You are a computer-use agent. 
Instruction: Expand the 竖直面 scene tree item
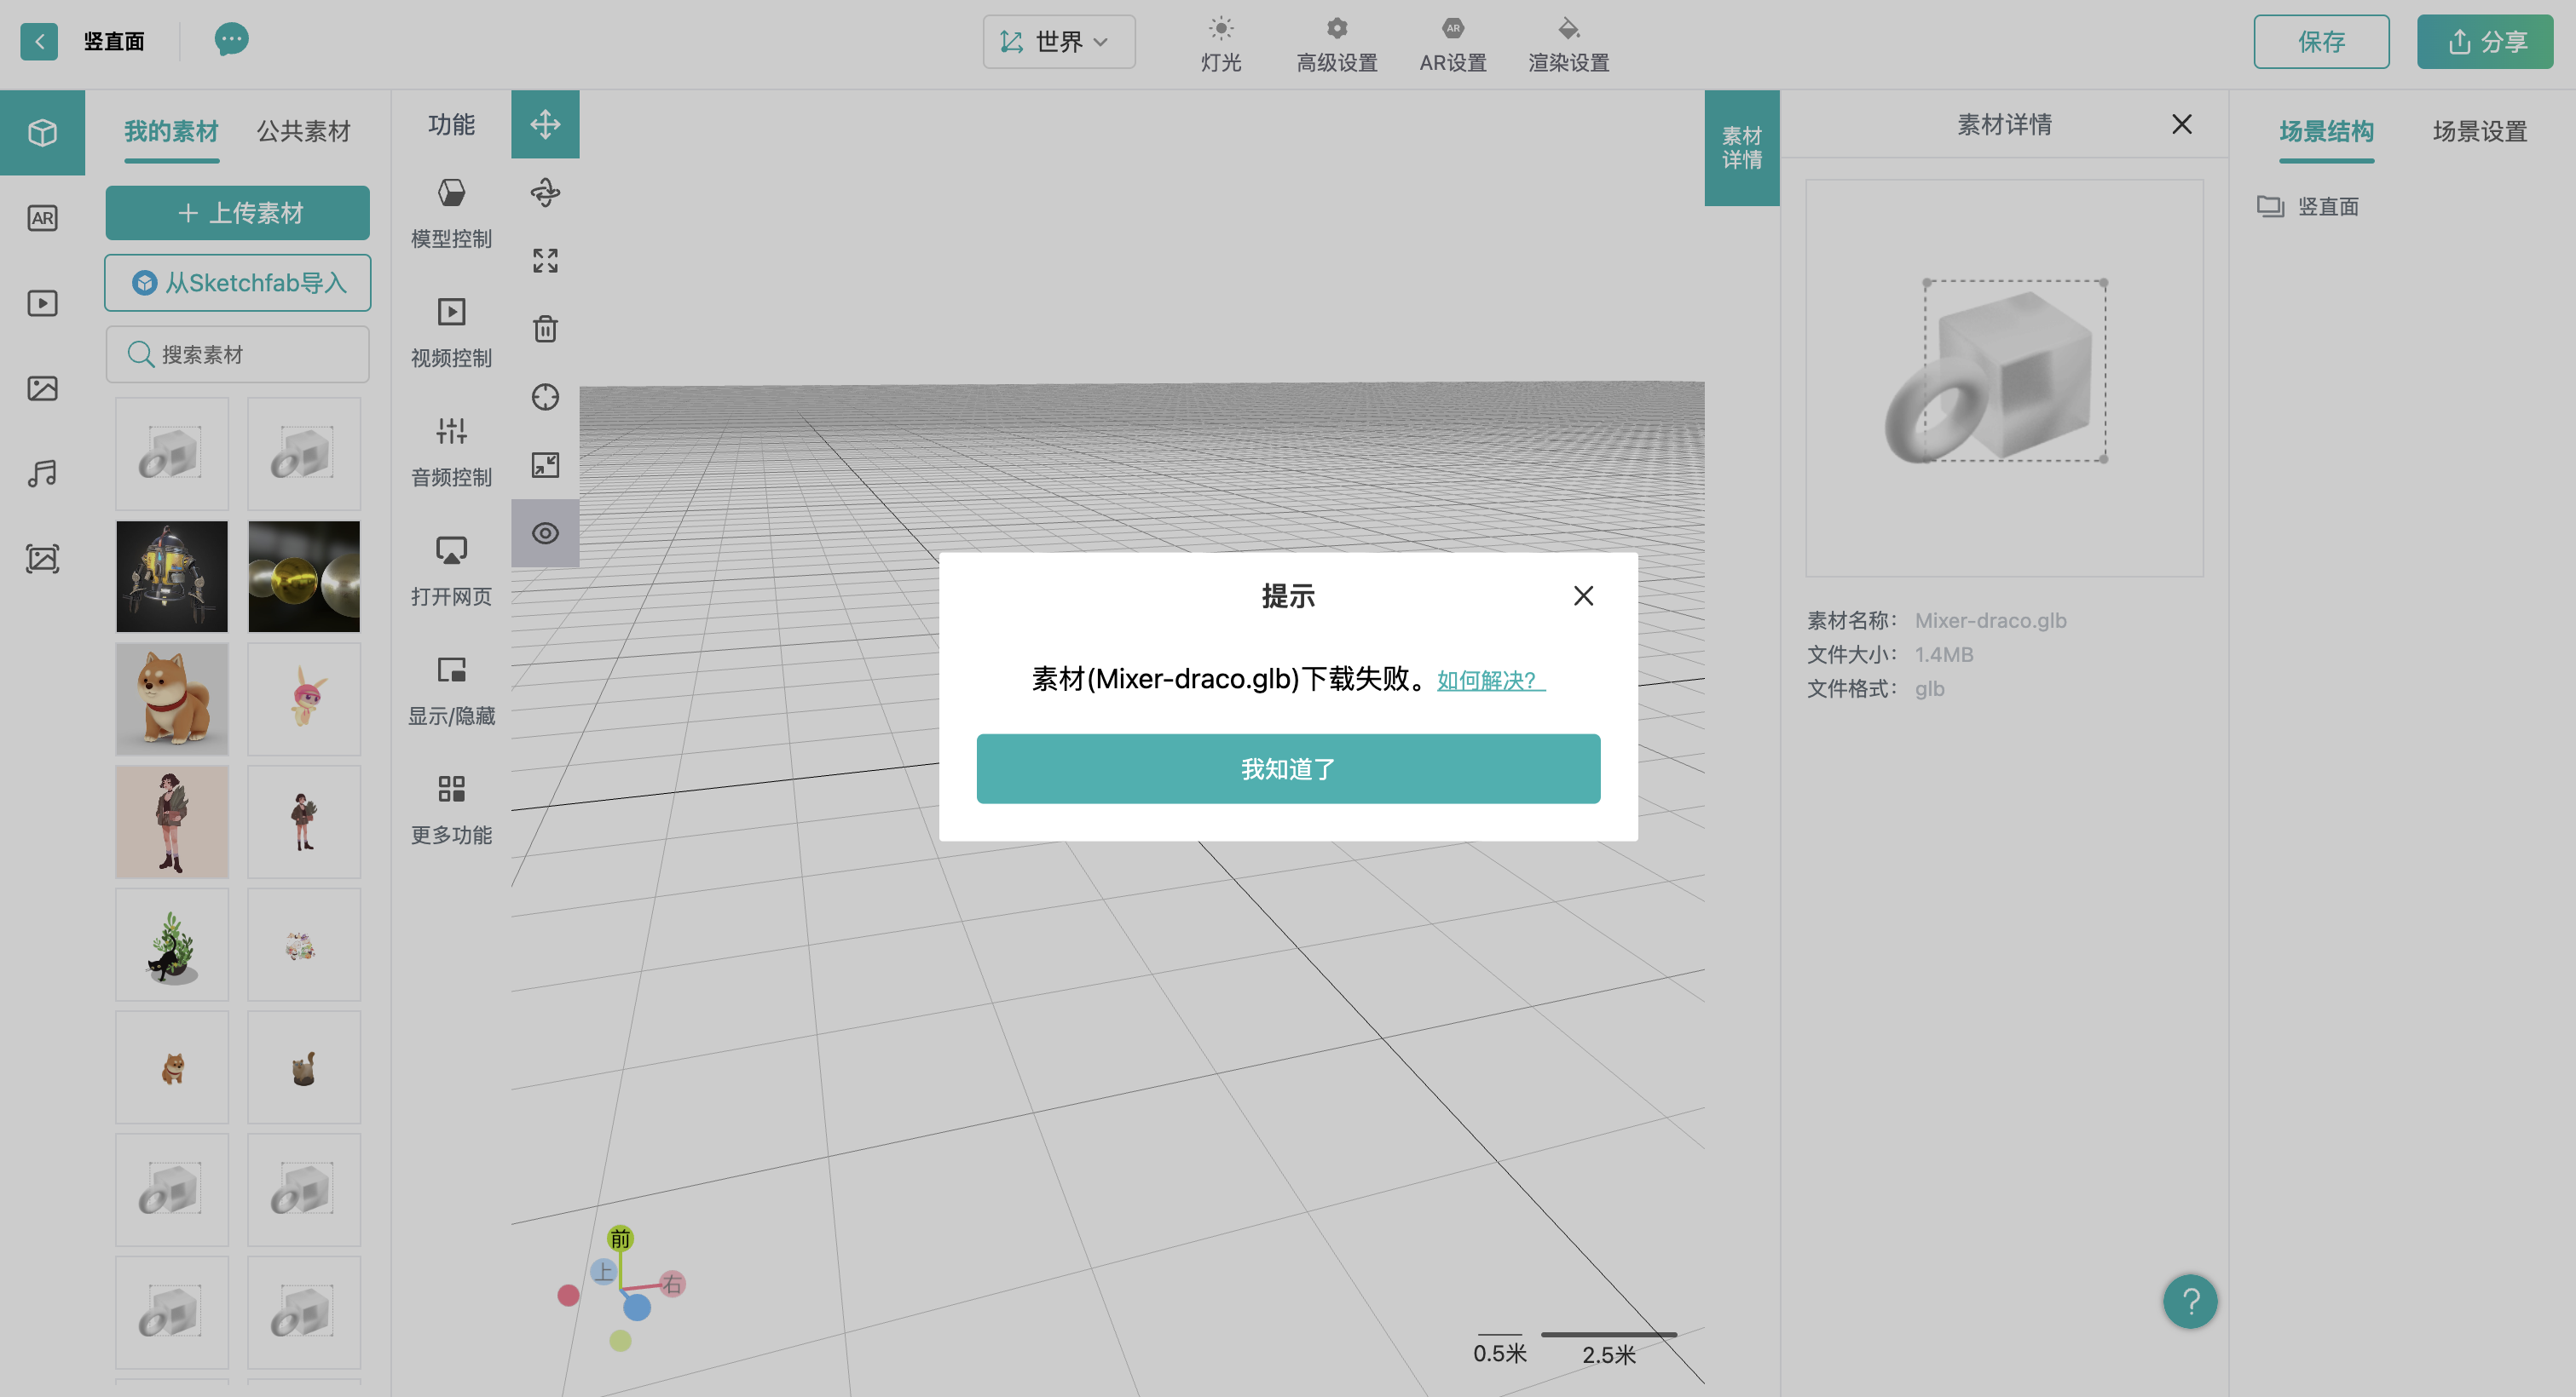2327,207
